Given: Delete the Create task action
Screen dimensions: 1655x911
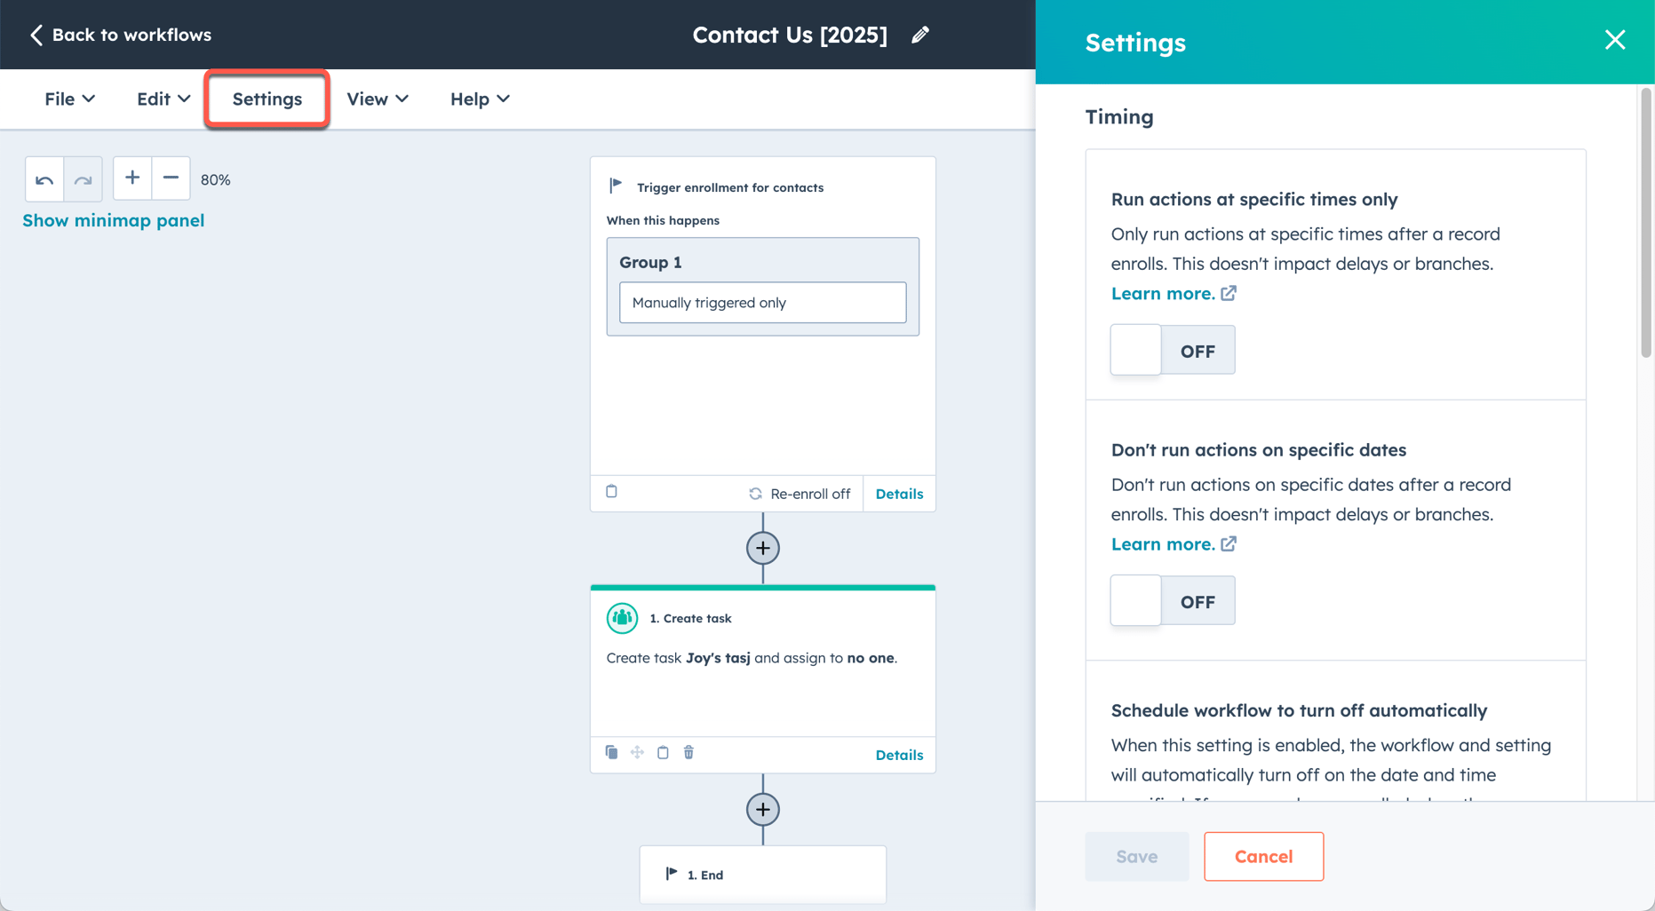Looking at the screenshot, I should 688,752.
